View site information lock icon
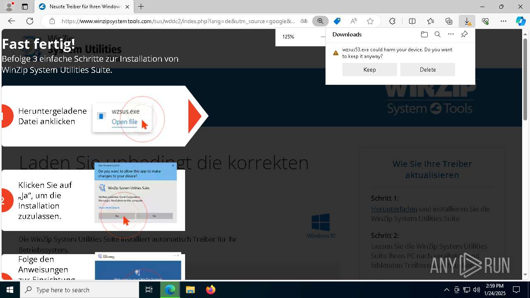This screenshot has height=298, width=530. [52, 21]
